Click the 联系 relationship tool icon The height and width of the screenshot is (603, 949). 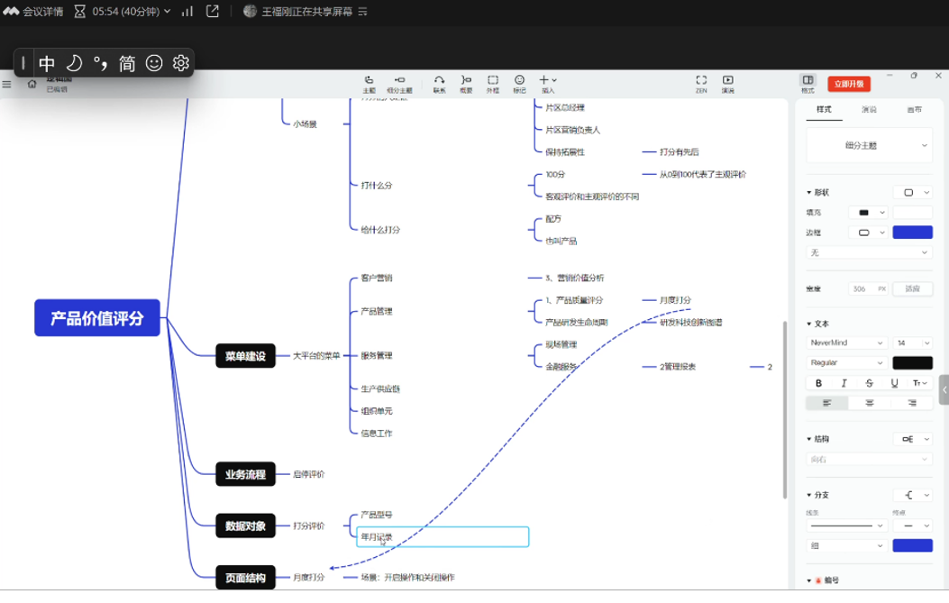[x=439, y=81]
